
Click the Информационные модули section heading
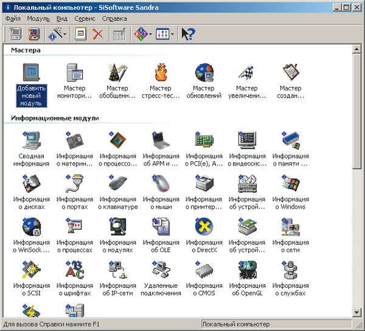[x=55, y=118]
